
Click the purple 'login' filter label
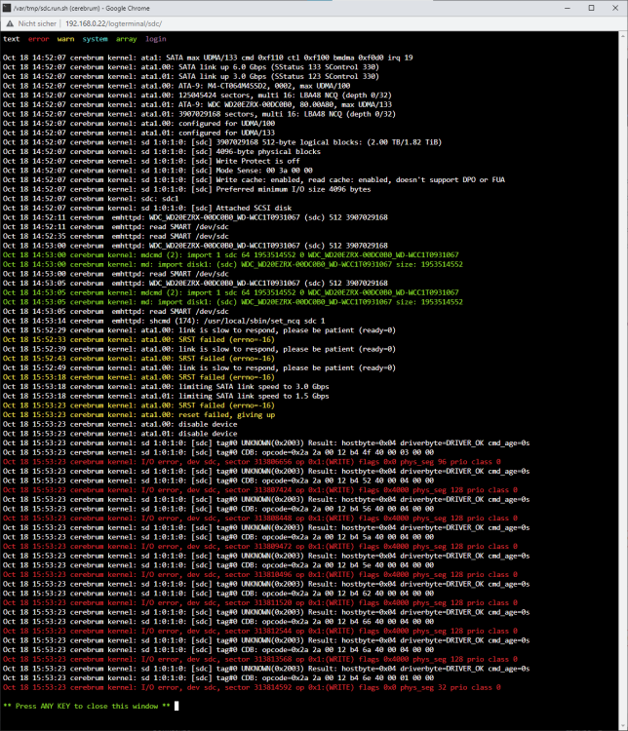click(x=155, y=39)
